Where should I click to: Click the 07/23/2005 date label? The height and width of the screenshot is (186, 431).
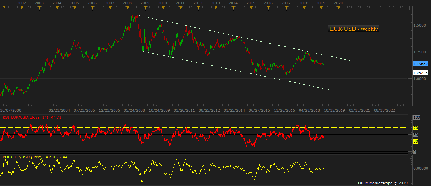[85, 110]
